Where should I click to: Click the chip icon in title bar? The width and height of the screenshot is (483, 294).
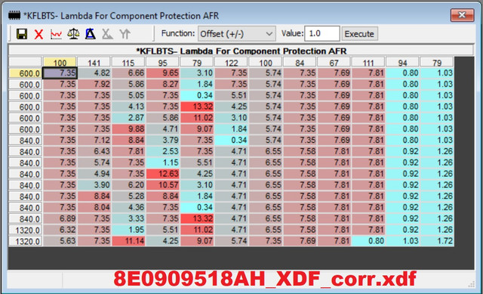(x=14, y=15)
